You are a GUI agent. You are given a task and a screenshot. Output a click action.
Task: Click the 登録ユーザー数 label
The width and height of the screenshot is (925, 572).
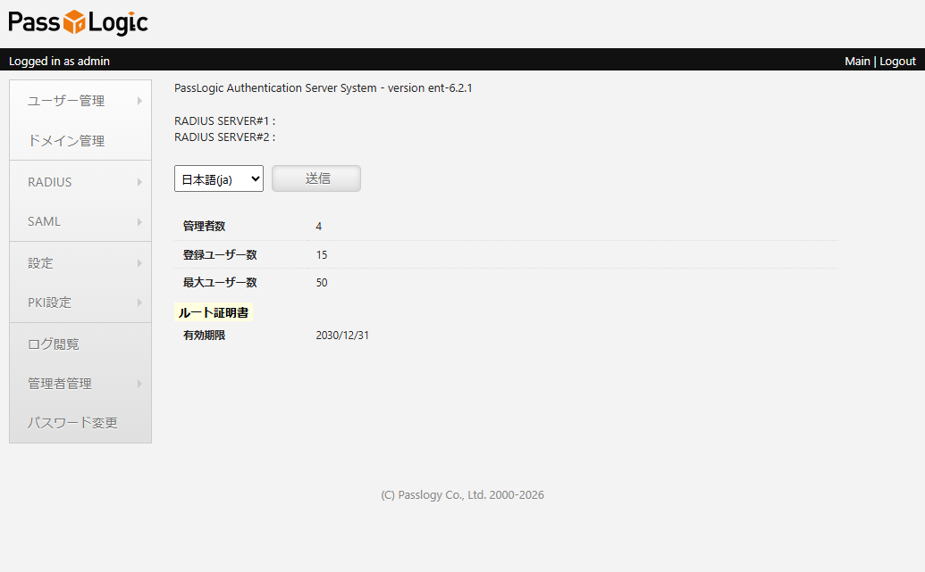tap(220, 254)
